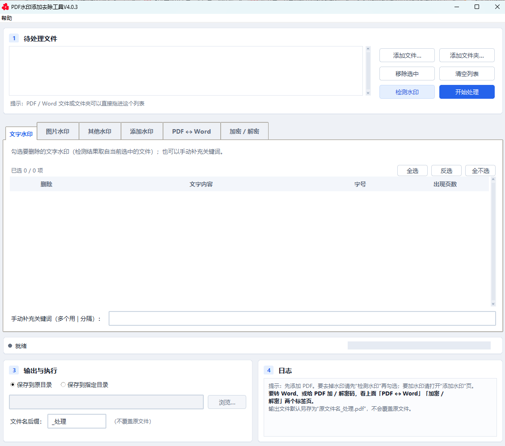Click the pending files list area

click(186, 71)
